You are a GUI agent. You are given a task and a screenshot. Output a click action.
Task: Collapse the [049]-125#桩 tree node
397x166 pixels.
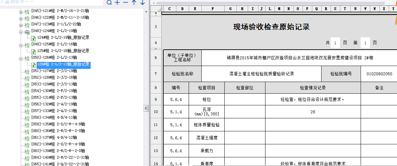click(x=21, y=45)
